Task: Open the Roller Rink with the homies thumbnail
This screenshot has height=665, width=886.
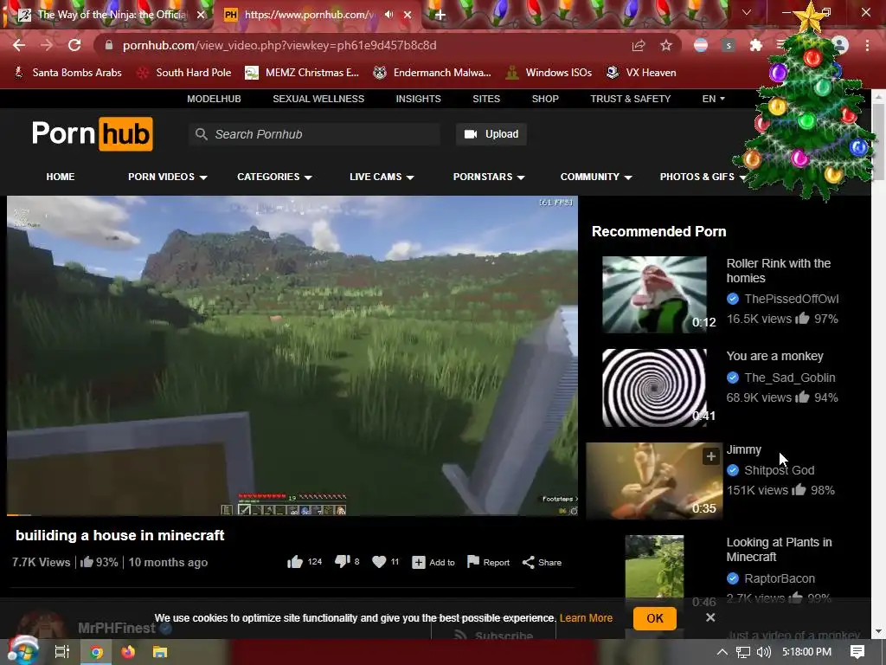Action: (654, 294)
